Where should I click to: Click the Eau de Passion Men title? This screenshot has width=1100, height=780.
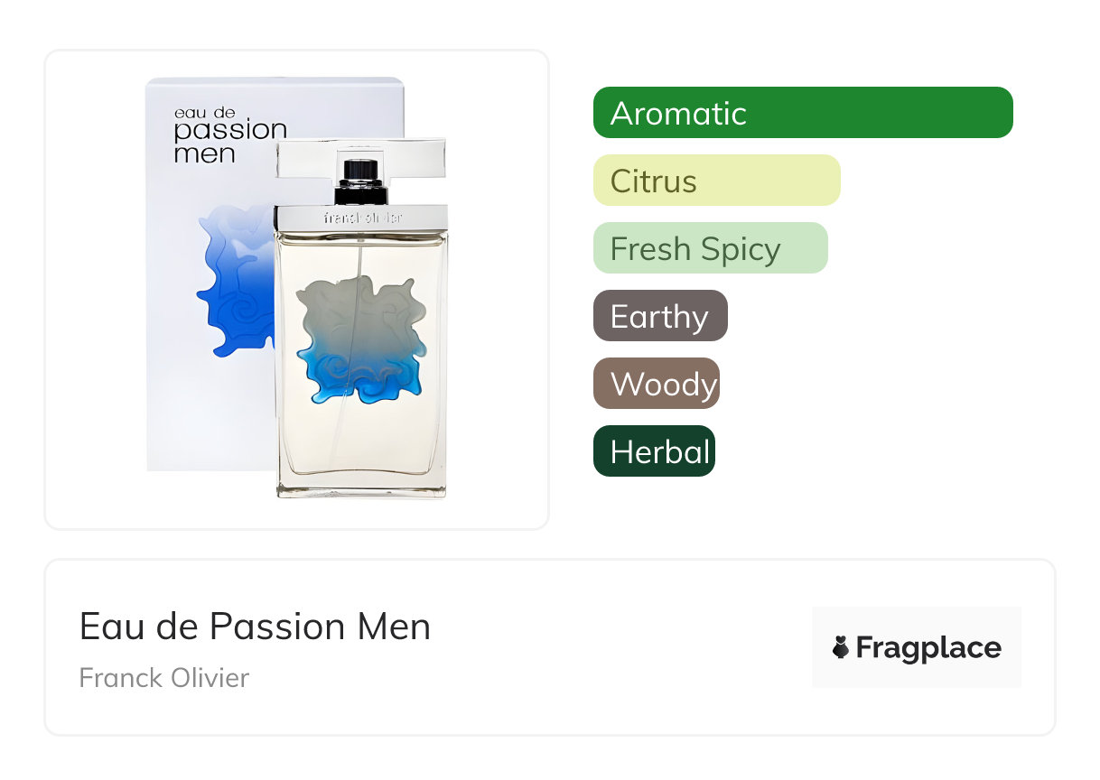coord(255,627)
